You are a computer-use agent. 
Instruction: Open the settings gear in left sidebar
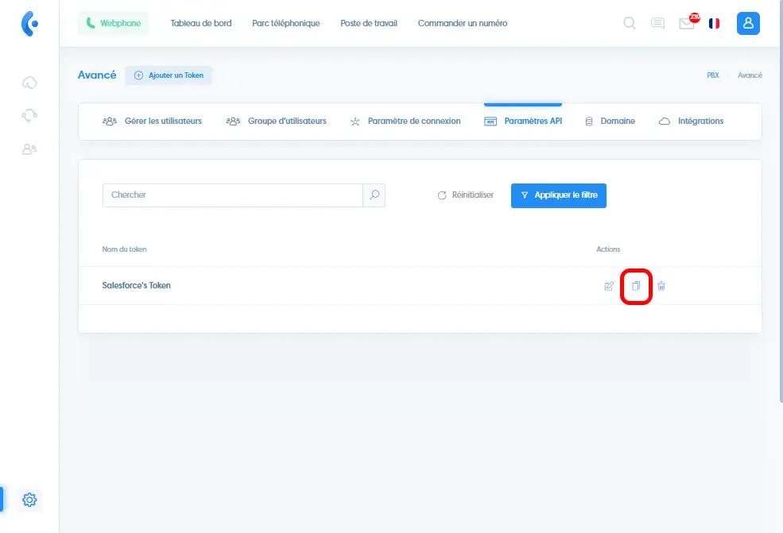click(x=29, y=500)
